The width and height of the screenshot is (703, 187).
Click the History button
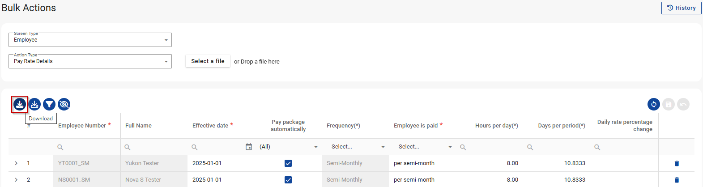pyautogui.click(x=681, y=8)
